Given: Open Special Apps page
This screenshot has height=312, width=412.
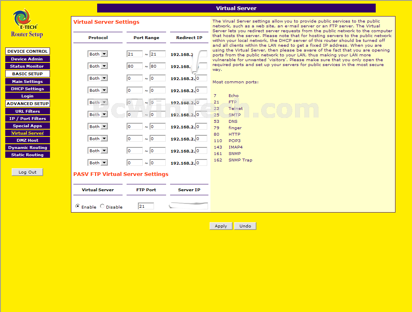Looking at the screenshot, I should [x=27, y=126].
